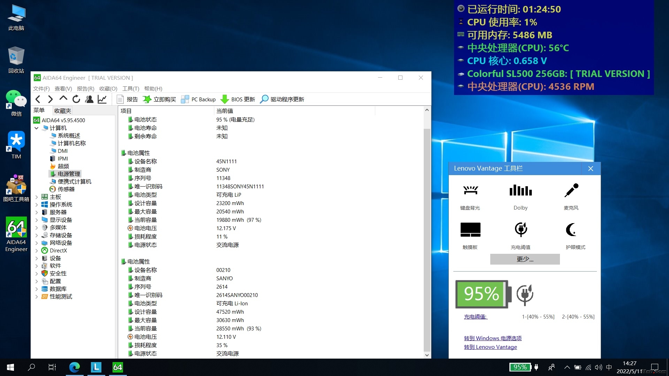The height and width of the screenshot is (376, 669).
Task: Select 超频 in the tree
Action: point(59,166)
